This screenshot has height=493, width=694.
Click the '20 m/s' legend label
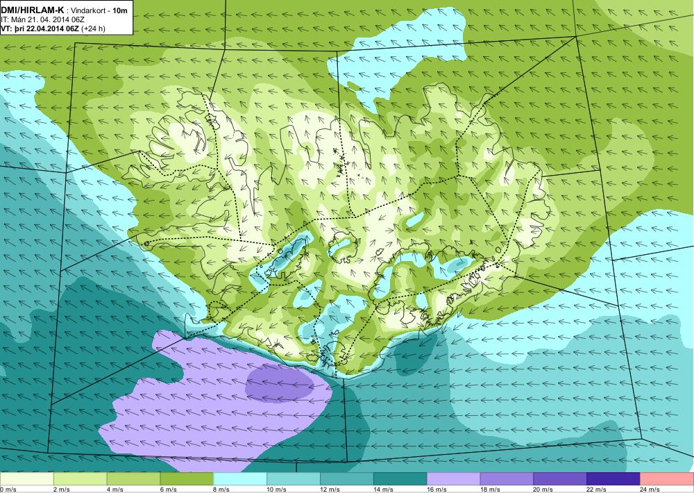543,490
